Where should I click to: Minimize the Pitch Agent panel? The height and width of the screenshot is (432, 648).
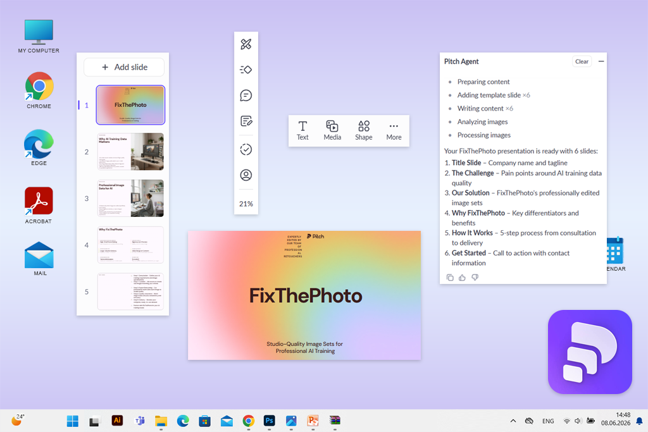point(601,61)
